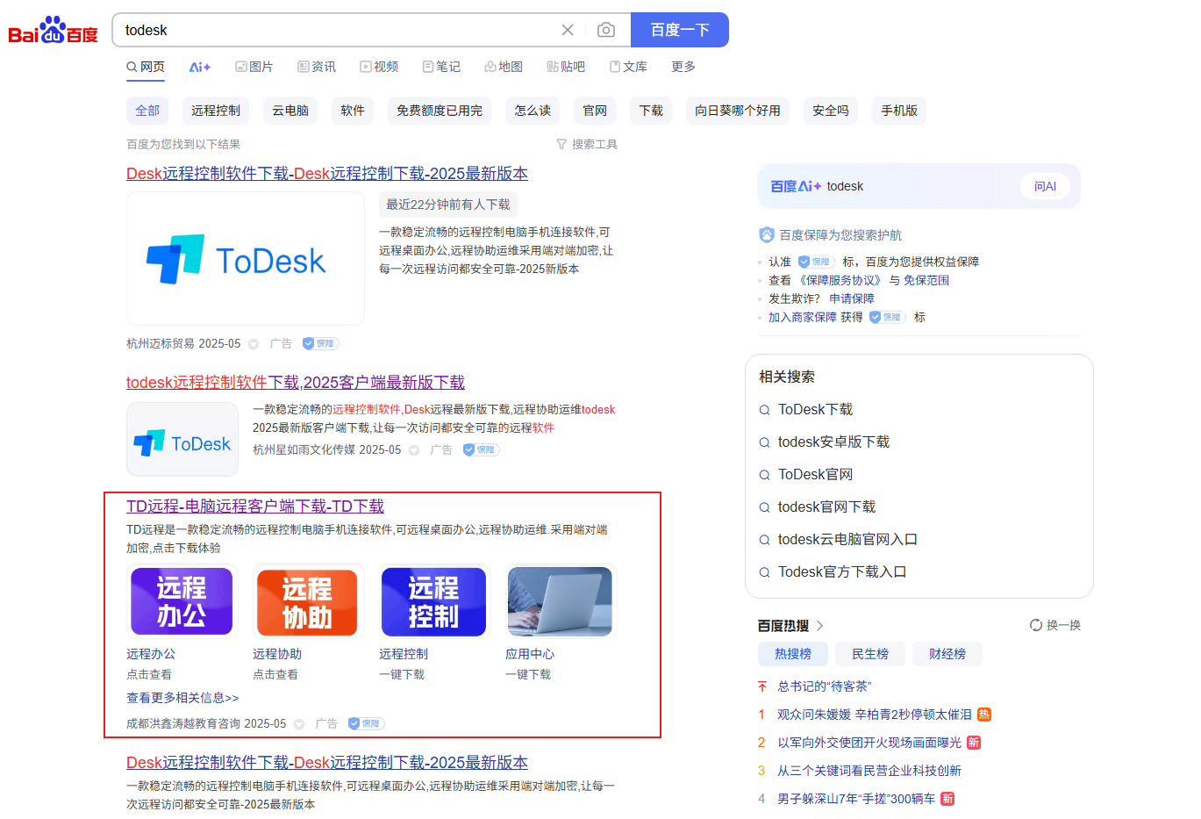Select the 远程控制 filter chip
Viewport: 1201px width, 819px height.
pos(216,111)
